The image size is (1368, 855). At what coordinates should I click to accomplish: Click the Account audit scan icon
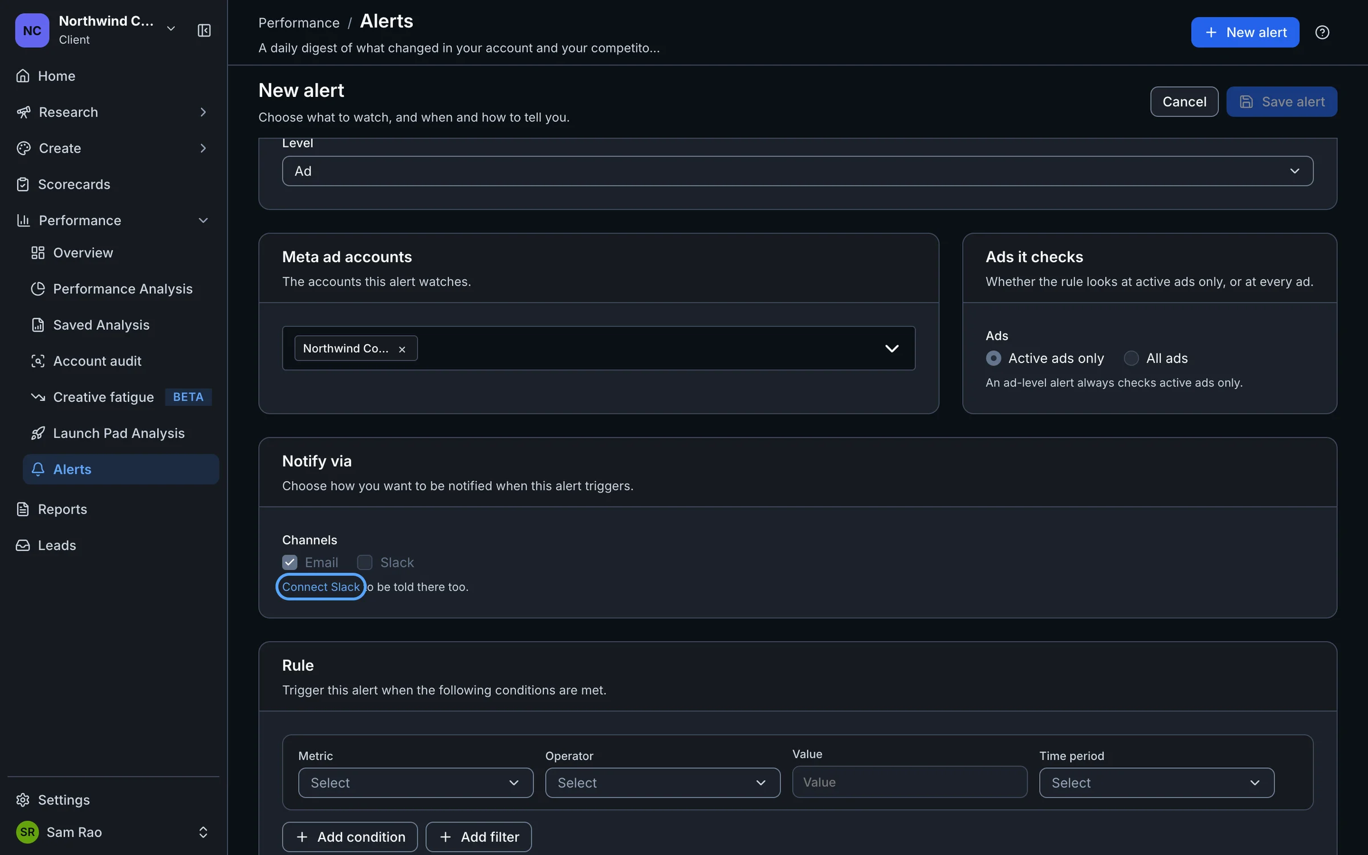(x=38, y=361)
